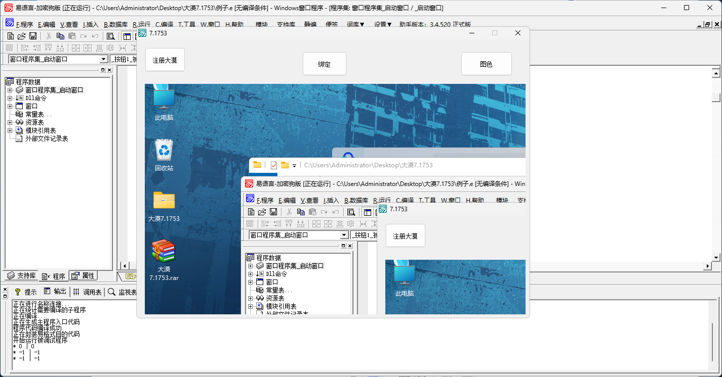
Task: Click the editor horizontal scrollbar left arrow
Action: (125, 266)
